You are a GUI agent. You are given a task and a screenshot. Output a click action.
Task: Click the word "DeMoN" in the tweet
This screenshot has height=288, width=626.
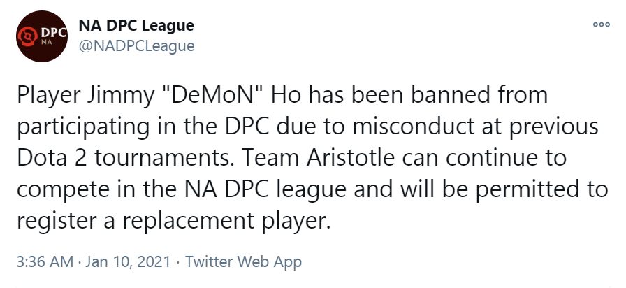click(x=212, y=96)
